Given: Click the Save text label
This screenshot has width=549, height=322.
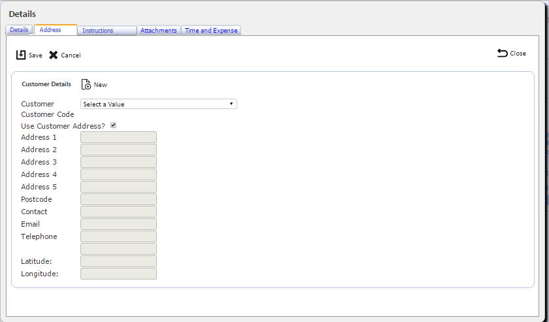Looking at the screenshot, I should tap(35, 56).
